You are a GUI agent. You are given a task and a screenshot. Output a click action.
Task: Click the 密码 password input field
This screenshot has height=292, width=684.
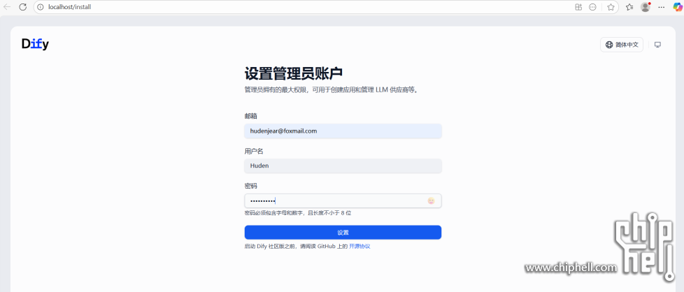point(343,201)
